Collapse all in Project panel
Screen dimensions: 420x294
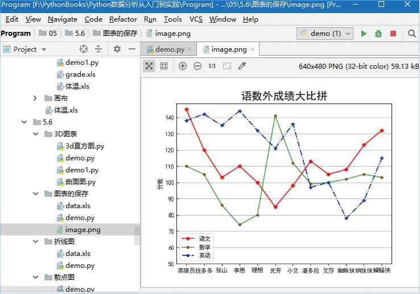point(98,49)
